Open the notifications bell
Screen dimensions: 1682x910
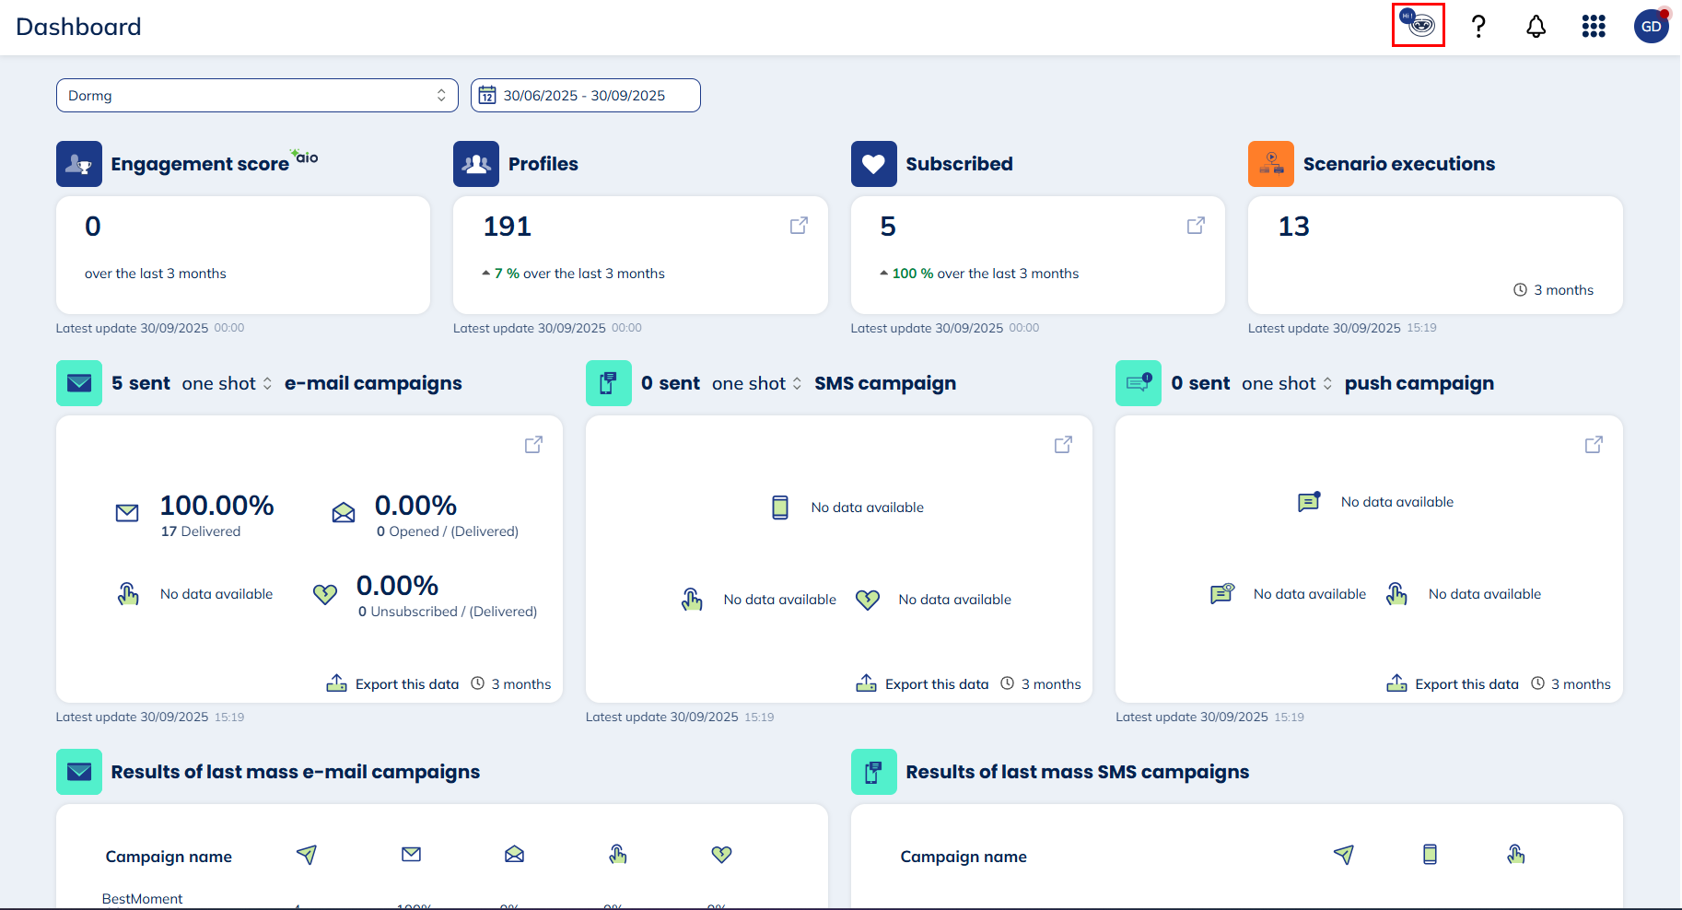(1536, 26)
